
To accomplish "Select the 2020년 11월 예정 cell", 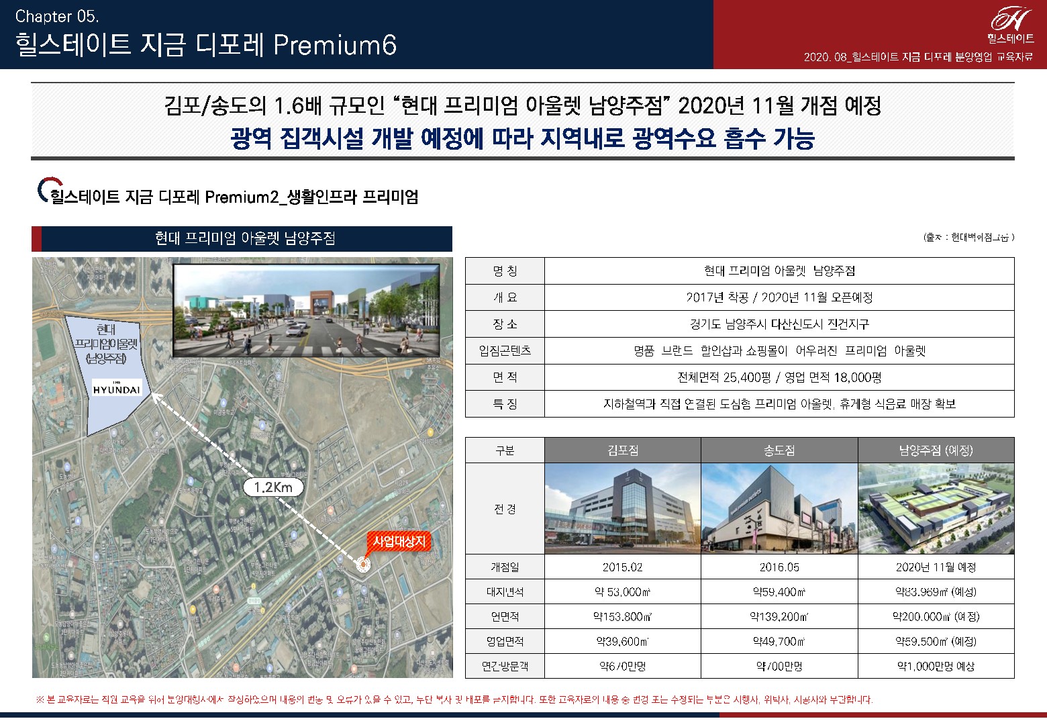I will [936, 567].
